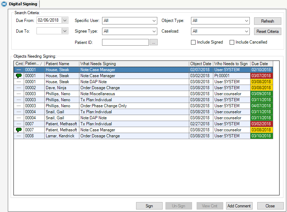Viewport: 287px width, 212px height.
Task: Expand the Signee Type dropdown
Action: click(154, 31)
